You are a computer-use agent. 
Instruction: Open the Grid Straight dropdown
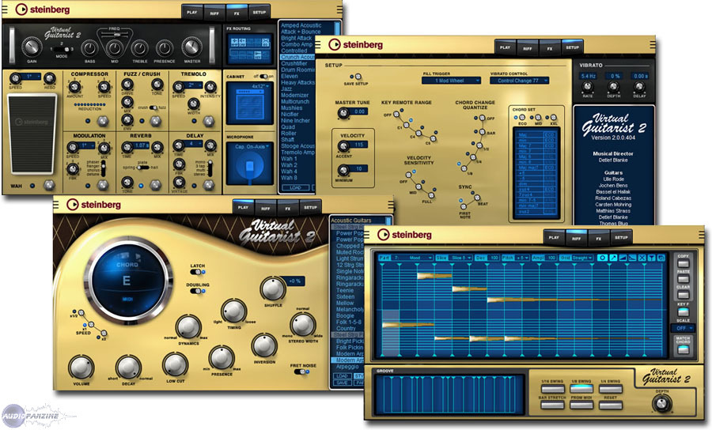[582, 258]
